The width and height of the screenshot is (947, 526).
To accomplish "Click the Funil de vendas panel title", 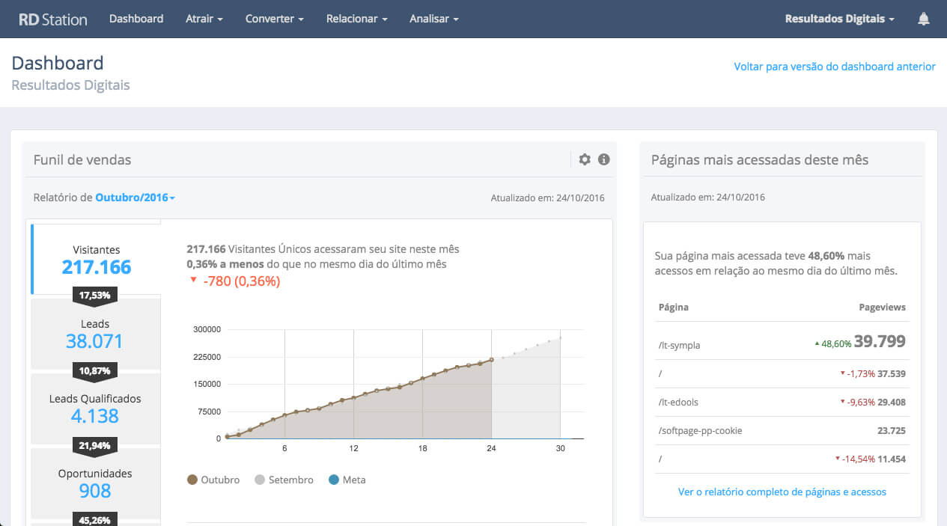I will pyautogui.click(x=82, y=159).
